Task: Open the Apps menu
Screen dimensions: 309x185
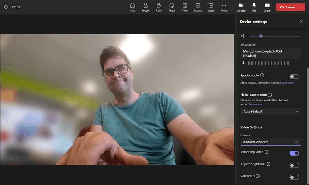Action: (211, 7)
